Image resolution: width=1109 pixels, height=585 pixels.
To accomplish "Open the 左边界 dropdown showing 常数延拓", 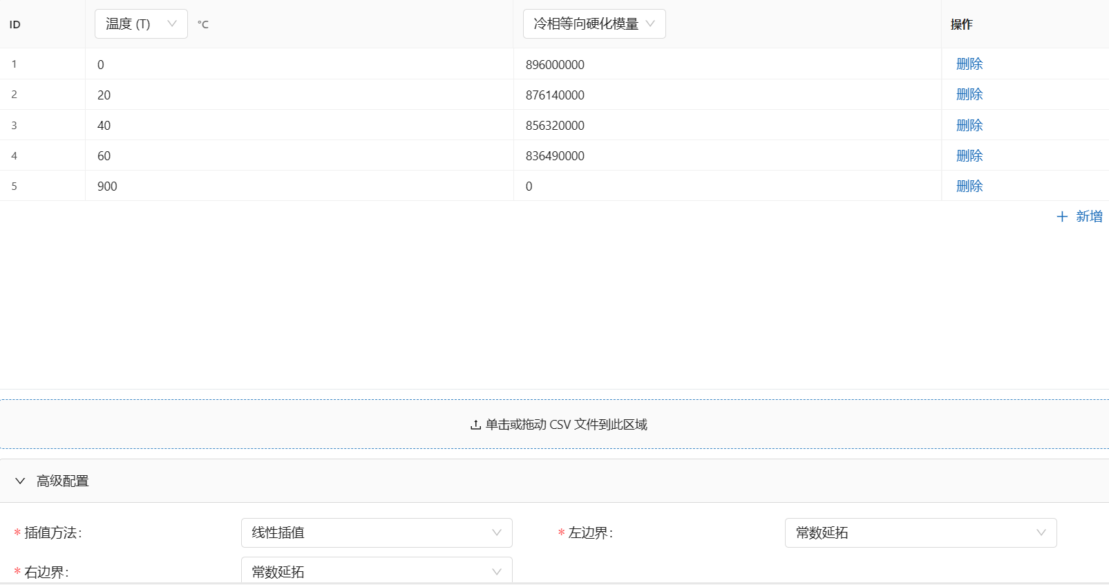I will [920, 533].
